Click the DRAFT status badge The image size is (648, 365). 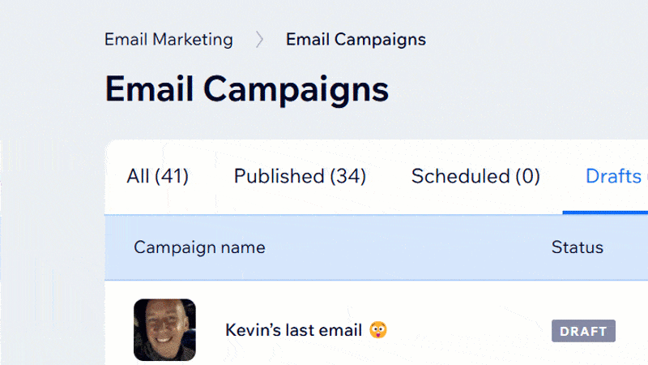point(583,331)
